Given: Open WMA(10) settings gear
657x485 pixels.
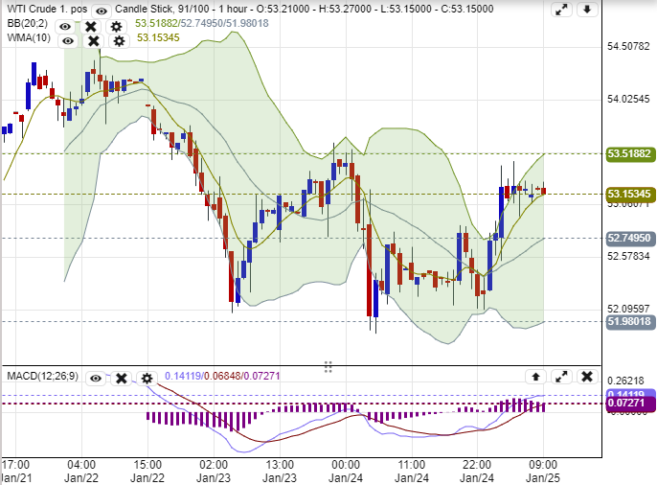Looking at the screenshot, I should pos(119,40).
